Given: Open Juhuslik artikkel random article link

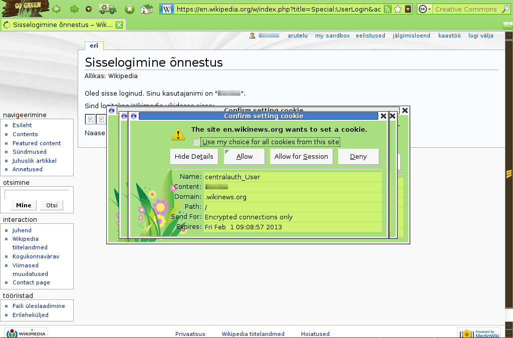Looking at the screenshot, I should click(35, 161).
